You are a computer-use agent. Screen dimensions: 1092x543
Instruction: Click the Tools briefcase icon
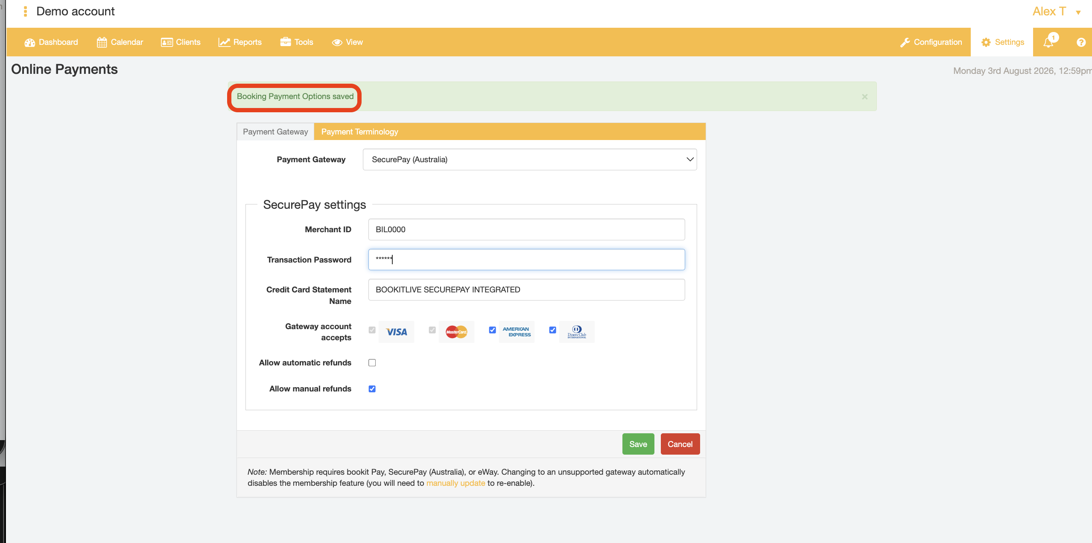pos(285,42)
